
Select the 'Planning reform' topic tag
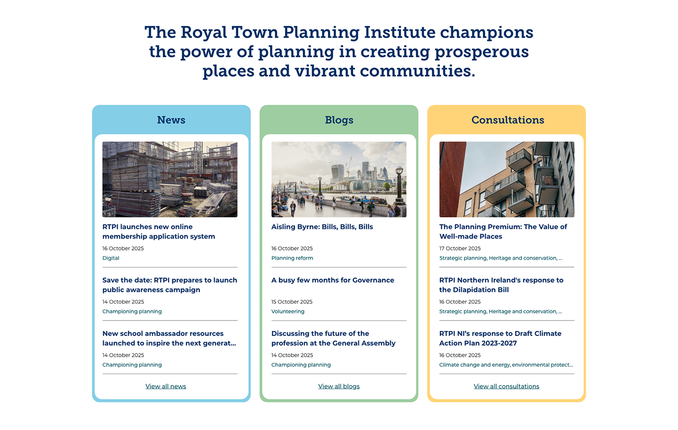pos(292,258)
